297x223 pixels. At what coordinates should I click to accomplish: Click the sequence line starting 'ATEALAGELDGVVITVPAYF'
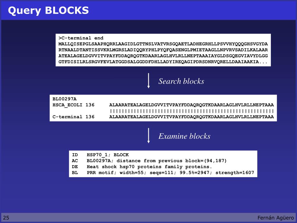[x=163, y=56]
